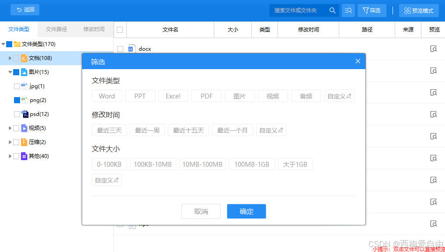Viewport: 445px width, 252px height.
Task: Collapse the 文件类型(170) root node
Action: pos(3,44)
